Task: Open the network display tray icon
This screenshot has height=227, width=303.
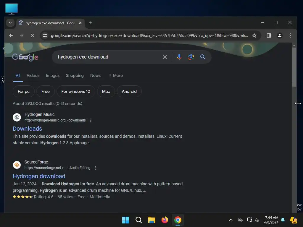Action: 249,220
